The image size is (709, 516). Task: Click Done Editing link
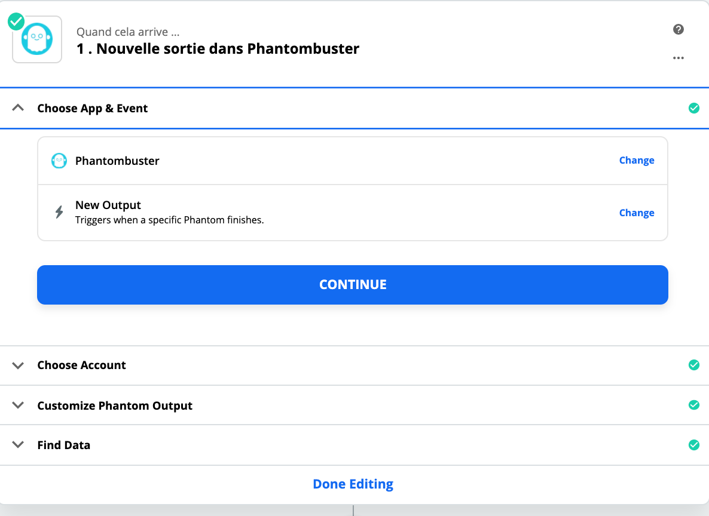point(353,484)
